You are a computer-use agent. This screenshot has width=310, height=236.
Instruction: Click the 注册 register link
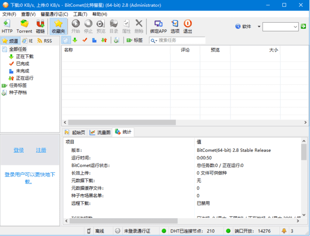[41, 150]
